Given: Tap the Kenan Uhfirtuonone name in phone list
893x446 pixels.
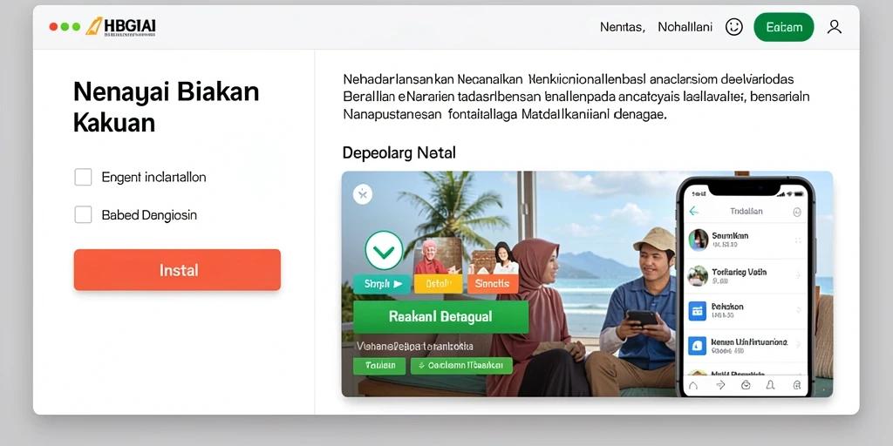Looking at the screenshot, I should [x=749, y=341].
